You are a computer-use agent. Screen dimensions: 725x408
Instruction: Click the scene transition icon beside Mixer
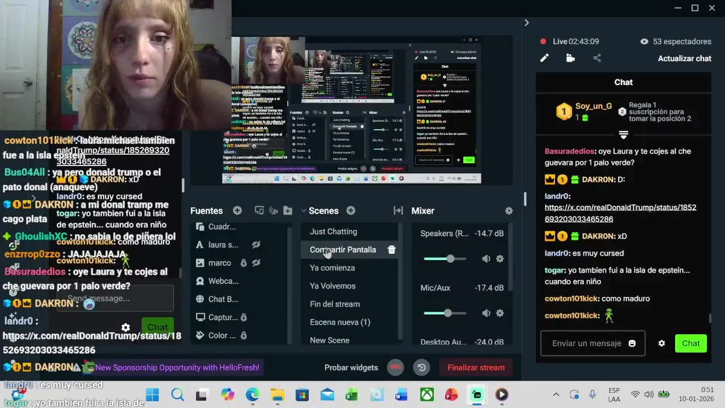pyautogui.click(x=398, y=211)
